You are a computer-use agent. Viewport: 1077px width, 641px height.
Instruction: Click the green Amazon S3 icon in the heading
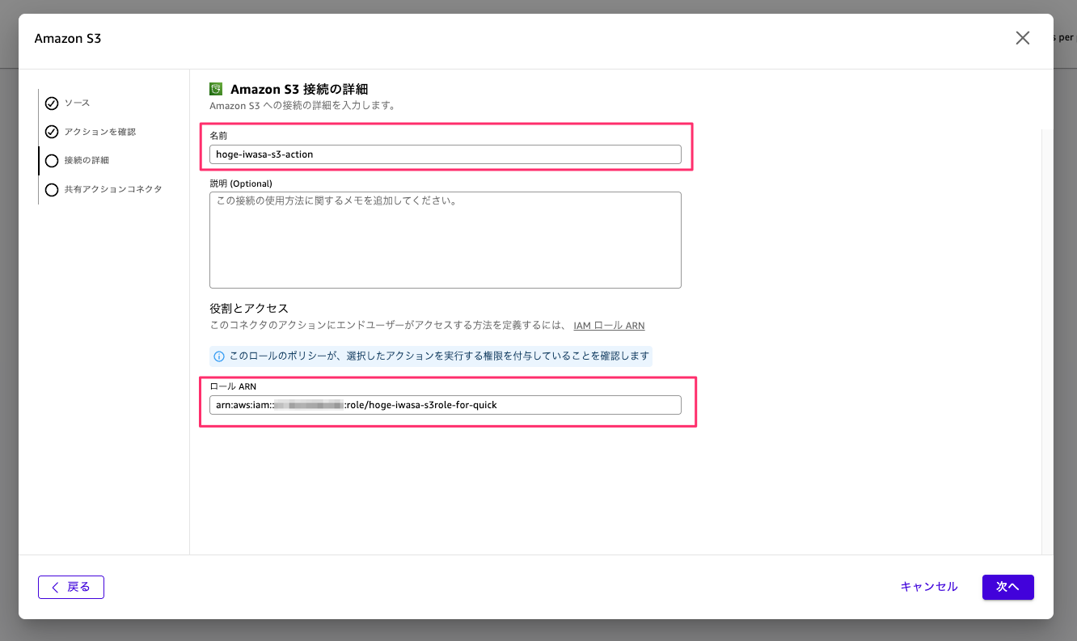click(x=216, y=89)
